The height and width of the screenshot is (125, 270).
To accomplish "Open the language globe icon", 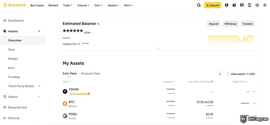I will click(x=257, y=5).
